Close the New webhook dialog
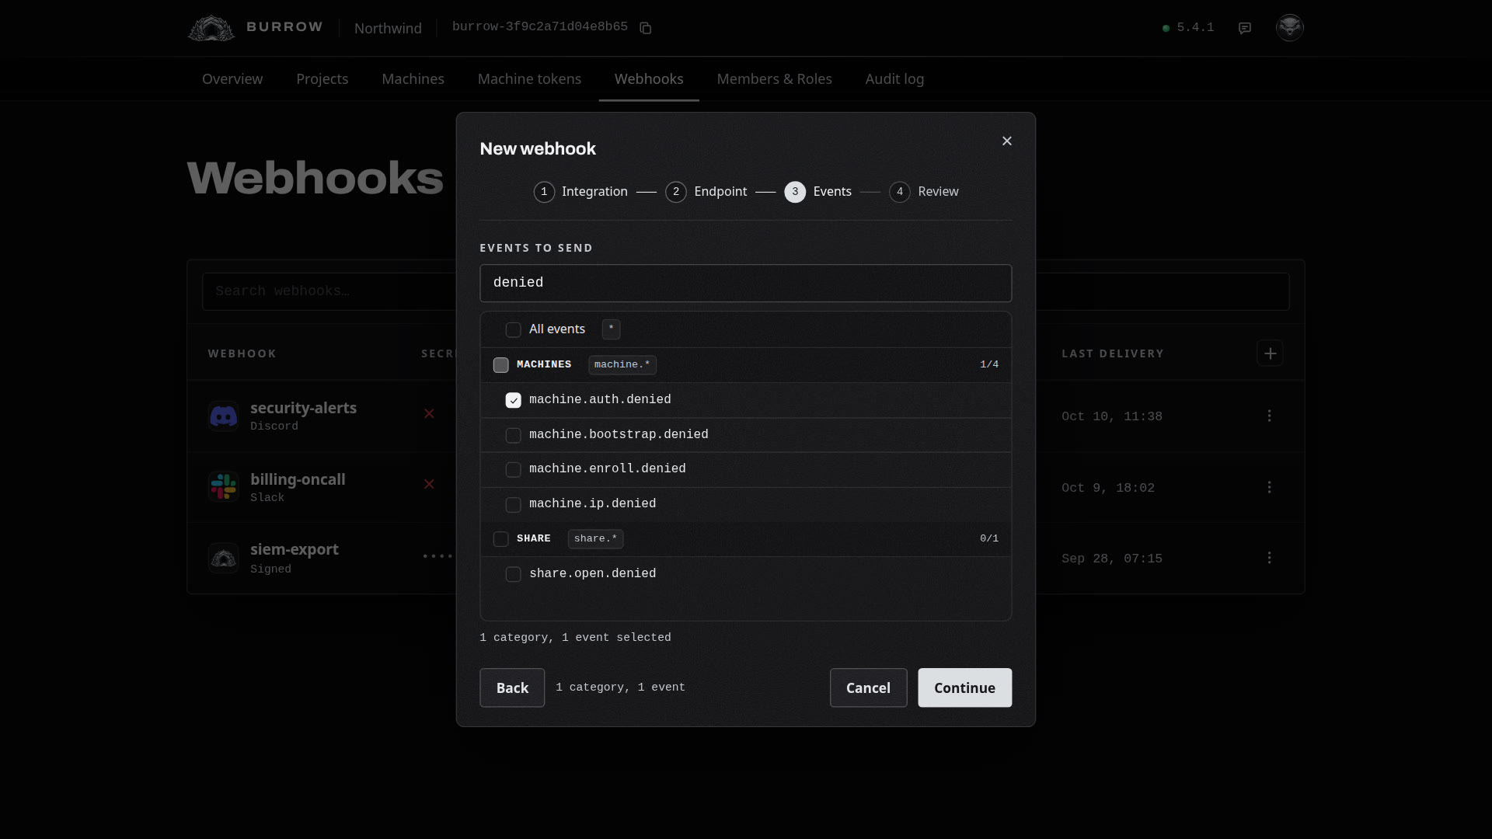This screenshot has width=1492, height=839. [x=1007, y=141]
